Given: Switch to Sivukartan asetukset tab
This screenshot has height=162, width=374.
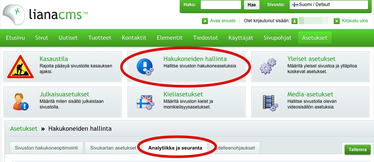Looking at the screenshot, I should (x=113, y=148).
